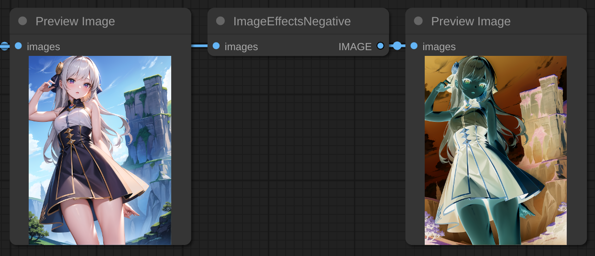Click the original colored preview image
595x256 pixels.
(100, 150)
